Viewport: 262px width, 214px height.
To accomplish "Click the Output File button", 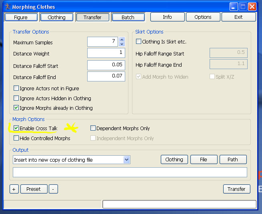I will [204, 160].
